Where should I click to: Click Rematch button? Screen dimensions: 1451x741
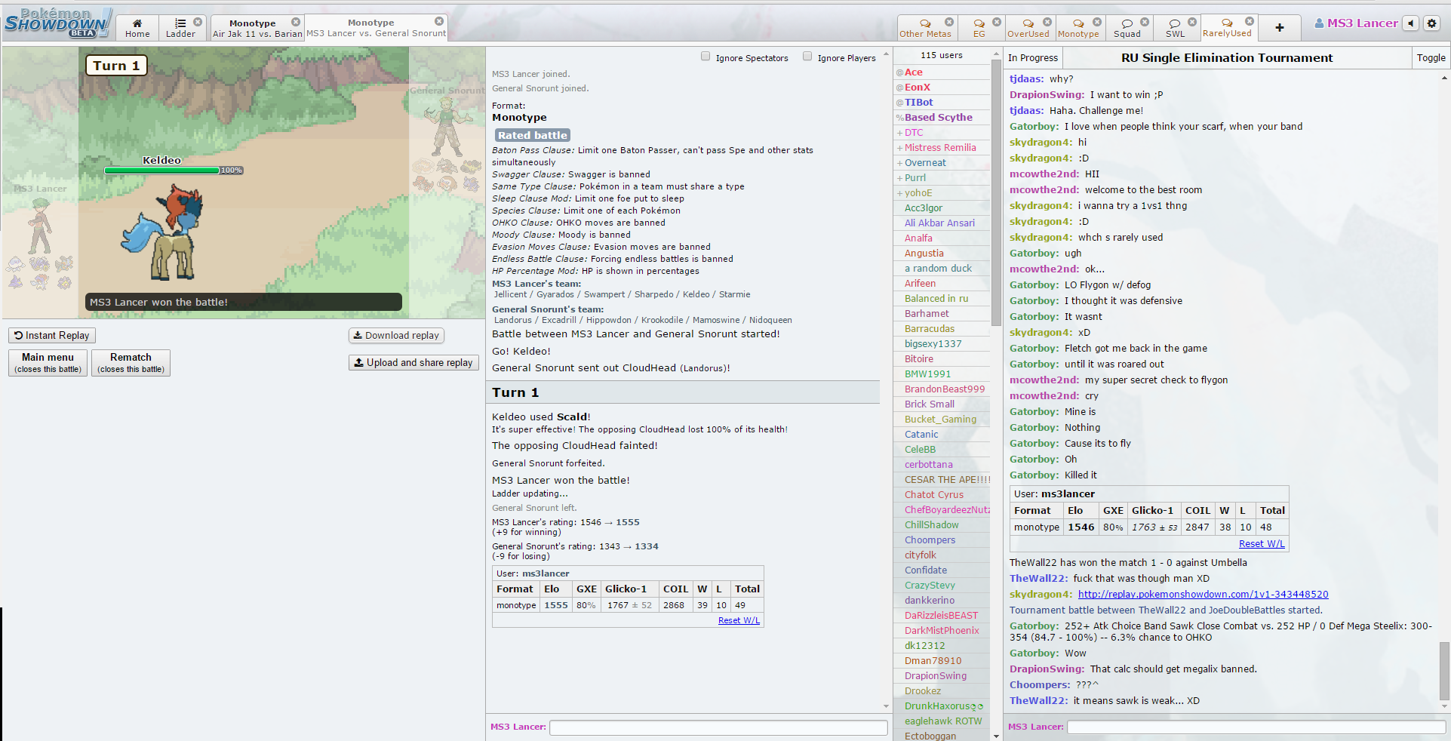(131, 362)
